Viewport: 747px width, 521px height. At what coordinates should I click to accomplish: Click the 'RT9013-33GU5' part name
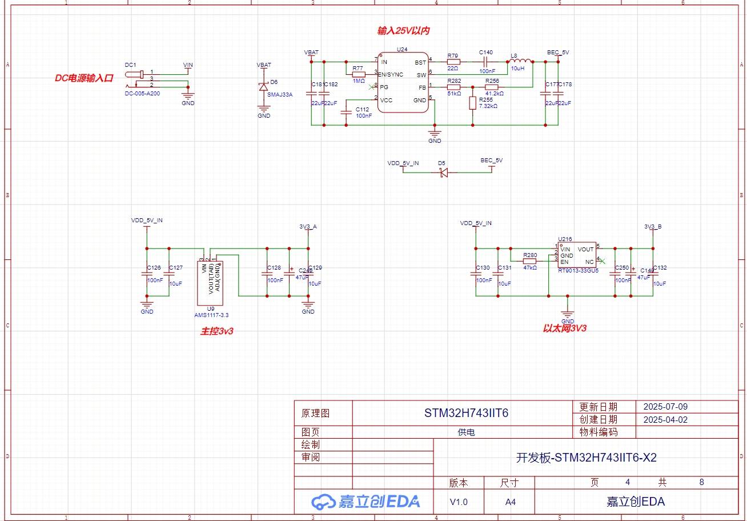[579, 271]
